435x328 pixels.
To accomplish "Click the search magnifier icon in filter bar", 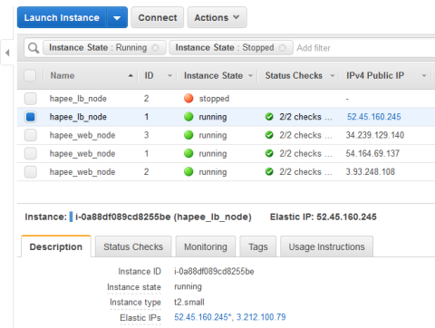I will click(x=34, y=48).
